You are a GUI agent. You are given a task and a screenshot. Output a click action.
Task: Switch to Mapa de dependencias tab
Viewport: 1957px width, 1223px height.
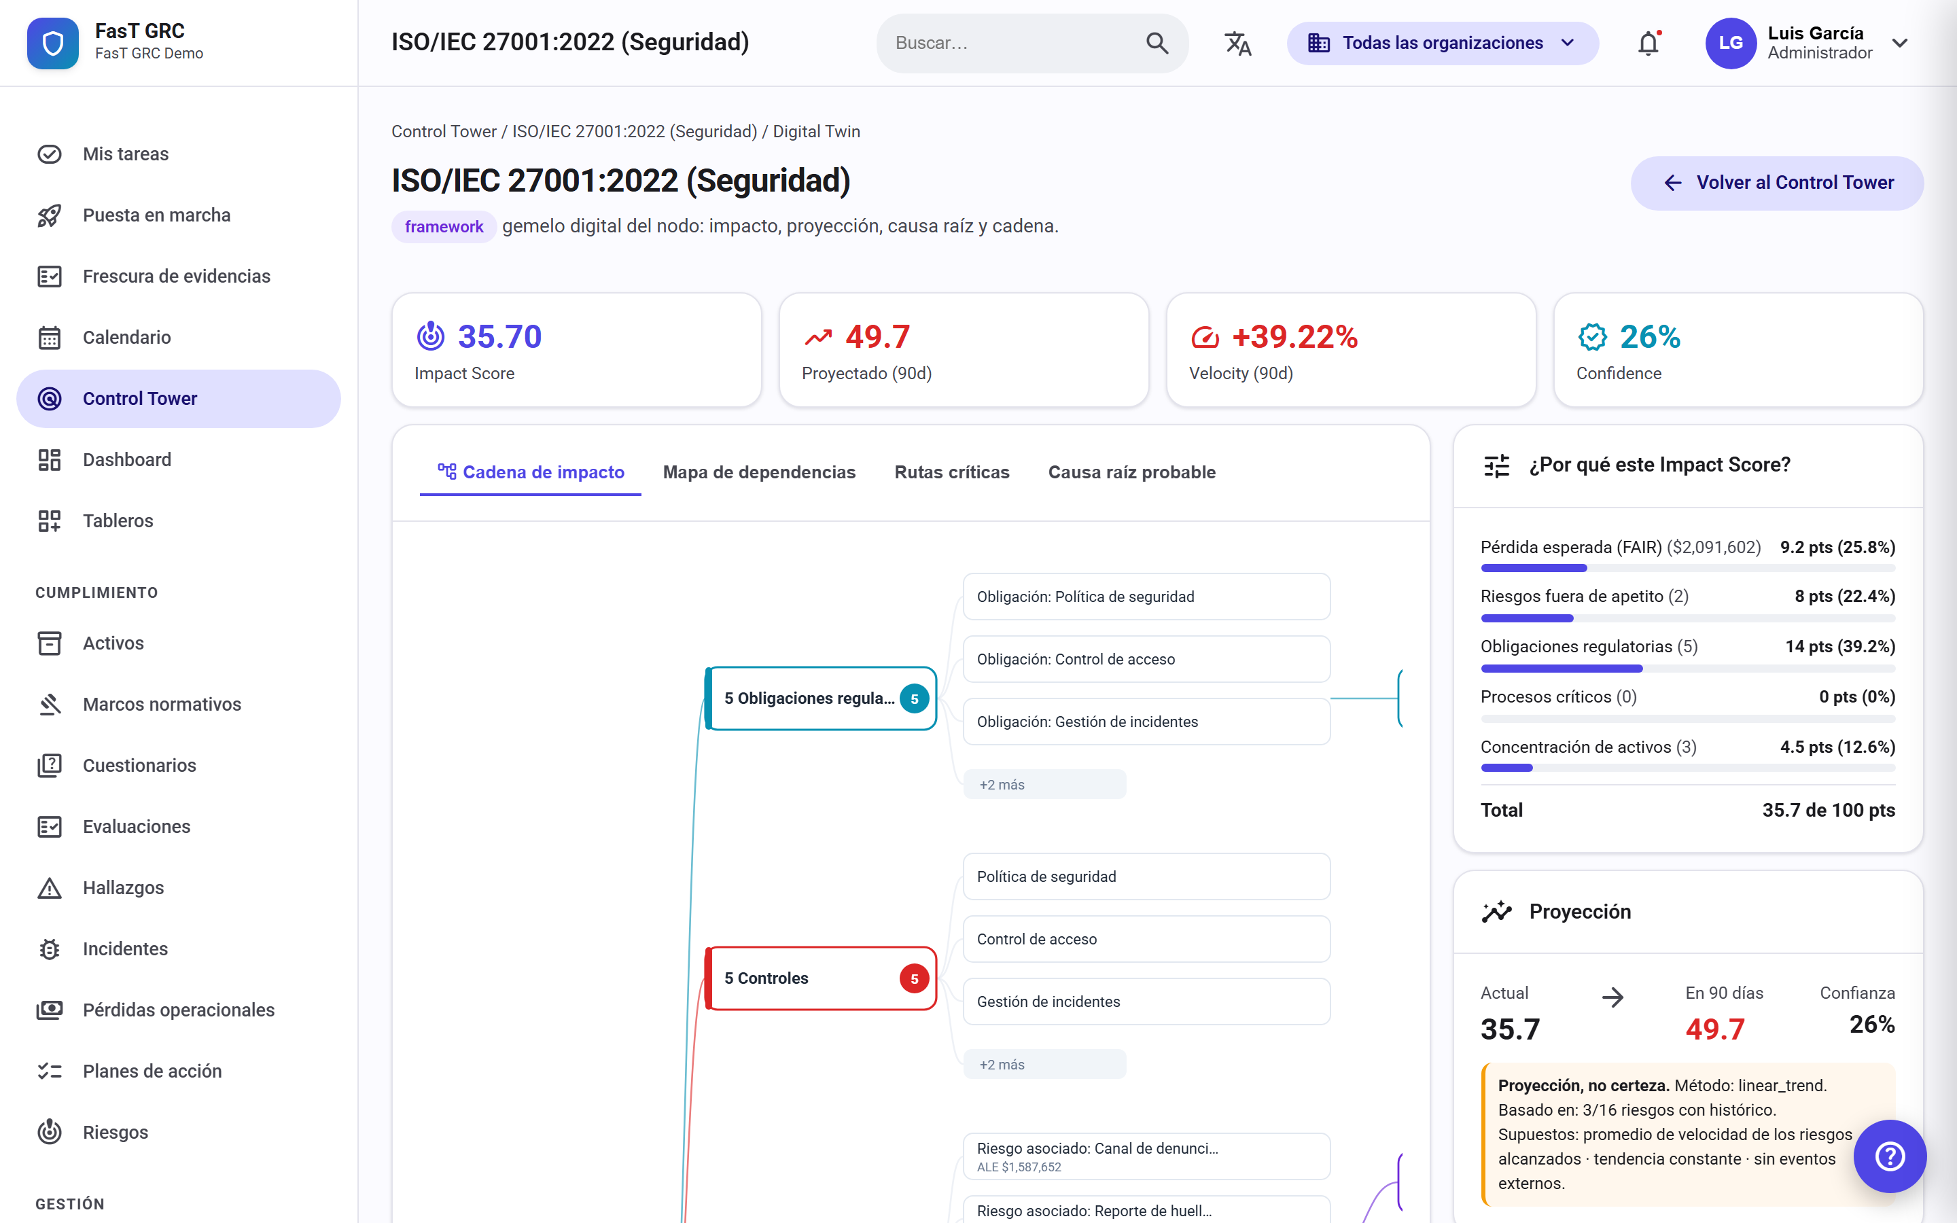(758, 472)
